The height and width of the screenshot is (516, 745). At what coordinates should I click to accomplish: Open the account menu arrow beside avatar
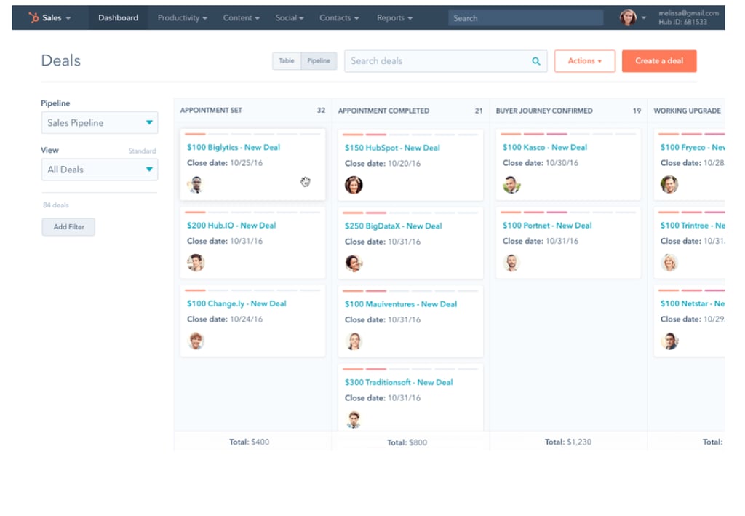coord(644,17)
